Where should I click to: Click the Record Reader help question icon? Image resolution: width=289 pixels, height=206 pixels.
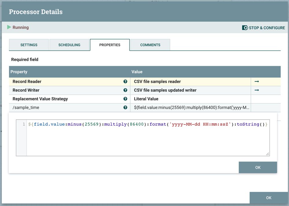(125, 82)
